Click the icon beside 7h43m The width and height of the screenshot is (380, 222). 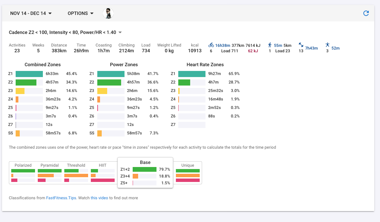click(301, 45)
